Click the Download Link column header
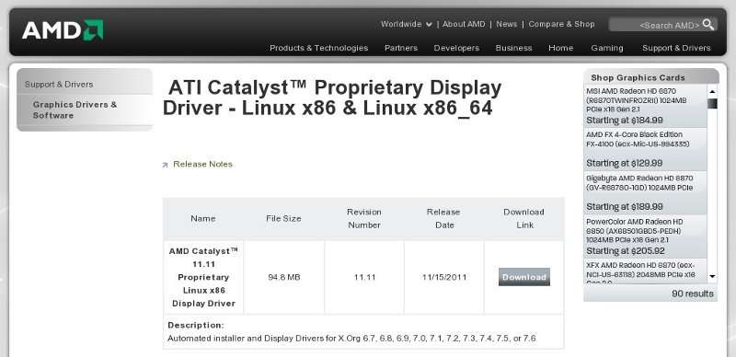 pos(523,218)
